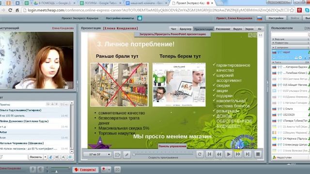The height and width of the screenshot is (174, 310).
Task: Toggle the microphone icon in the bottom bar
Action: pyautogui.click(x=33, y=169)
